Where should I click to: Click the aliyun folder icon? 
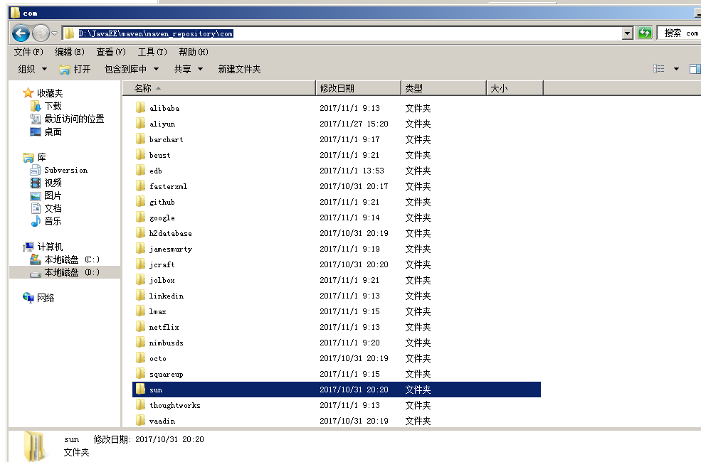coord(140,123)
